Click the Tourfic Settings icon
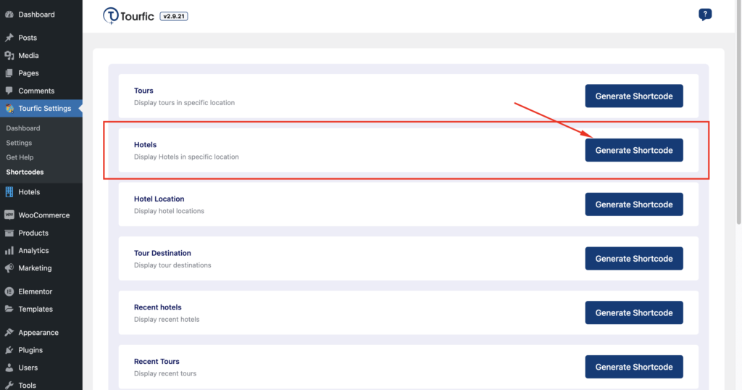The width and height of the screenshot is (742, 390). pyautogui.click(x=9, y=109)
